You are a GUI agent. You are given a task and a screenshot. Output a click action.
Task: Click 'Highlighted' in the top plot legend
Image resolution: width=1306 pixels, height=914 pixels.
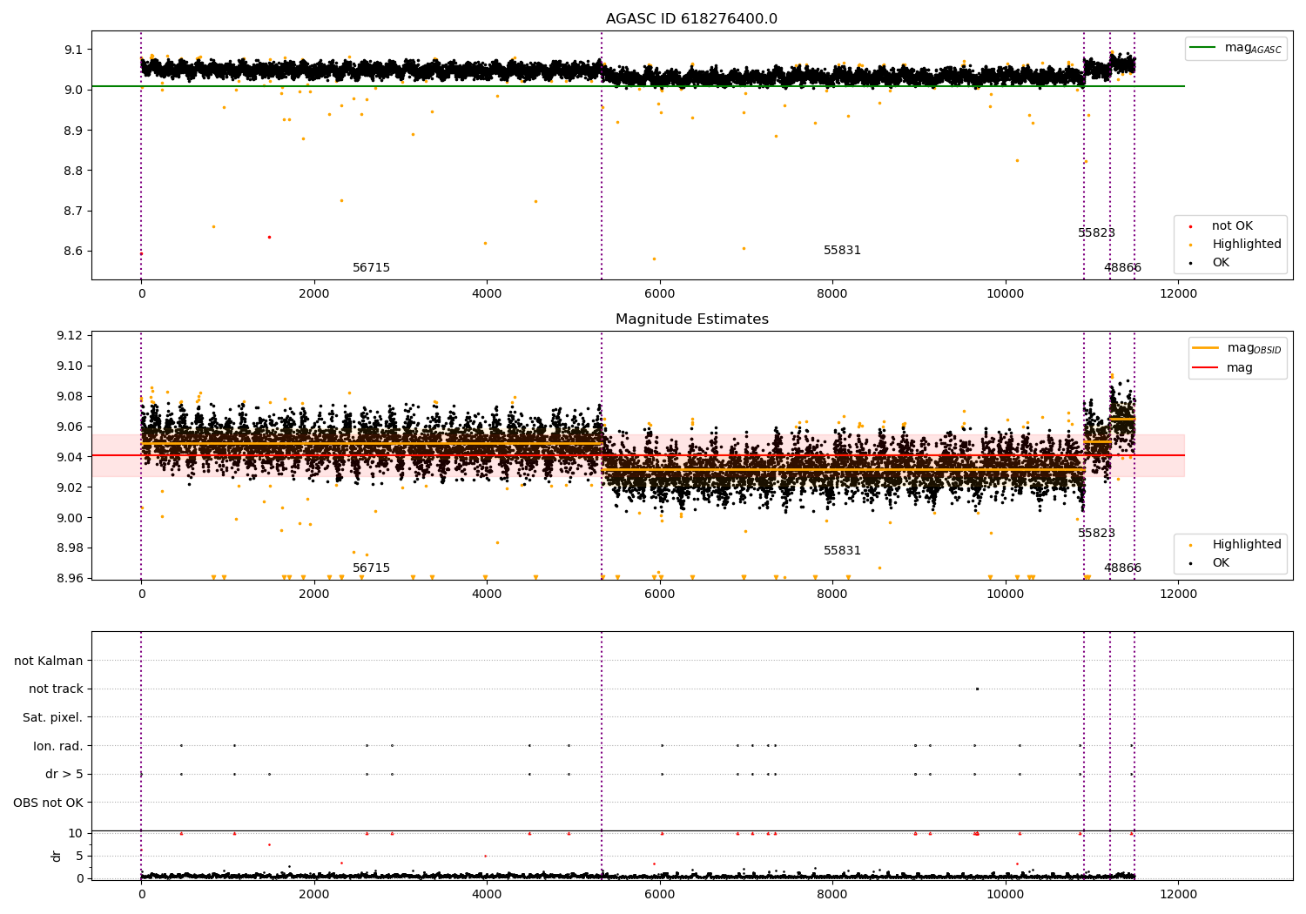1246,245
